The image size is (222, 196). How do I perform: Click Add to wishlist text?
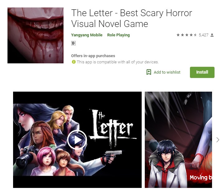coord(167,72)
